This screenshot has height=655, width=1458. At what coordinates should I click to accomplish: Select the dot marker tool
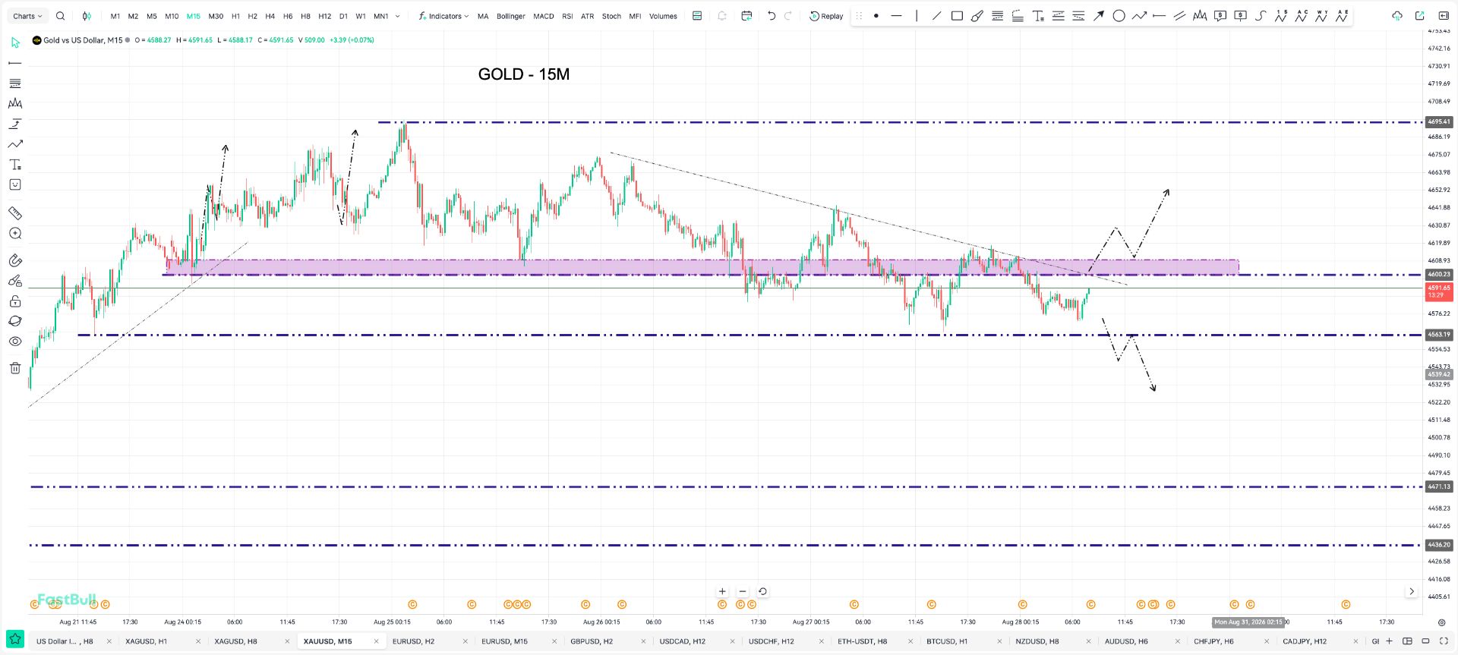(x=876, y=16)
